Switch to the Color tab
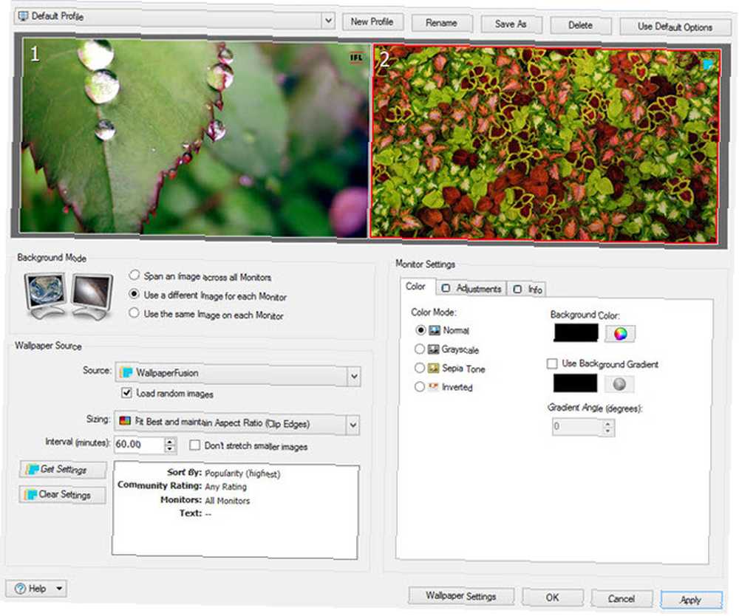This screenshot has width=739, height=616. [415, 287]
